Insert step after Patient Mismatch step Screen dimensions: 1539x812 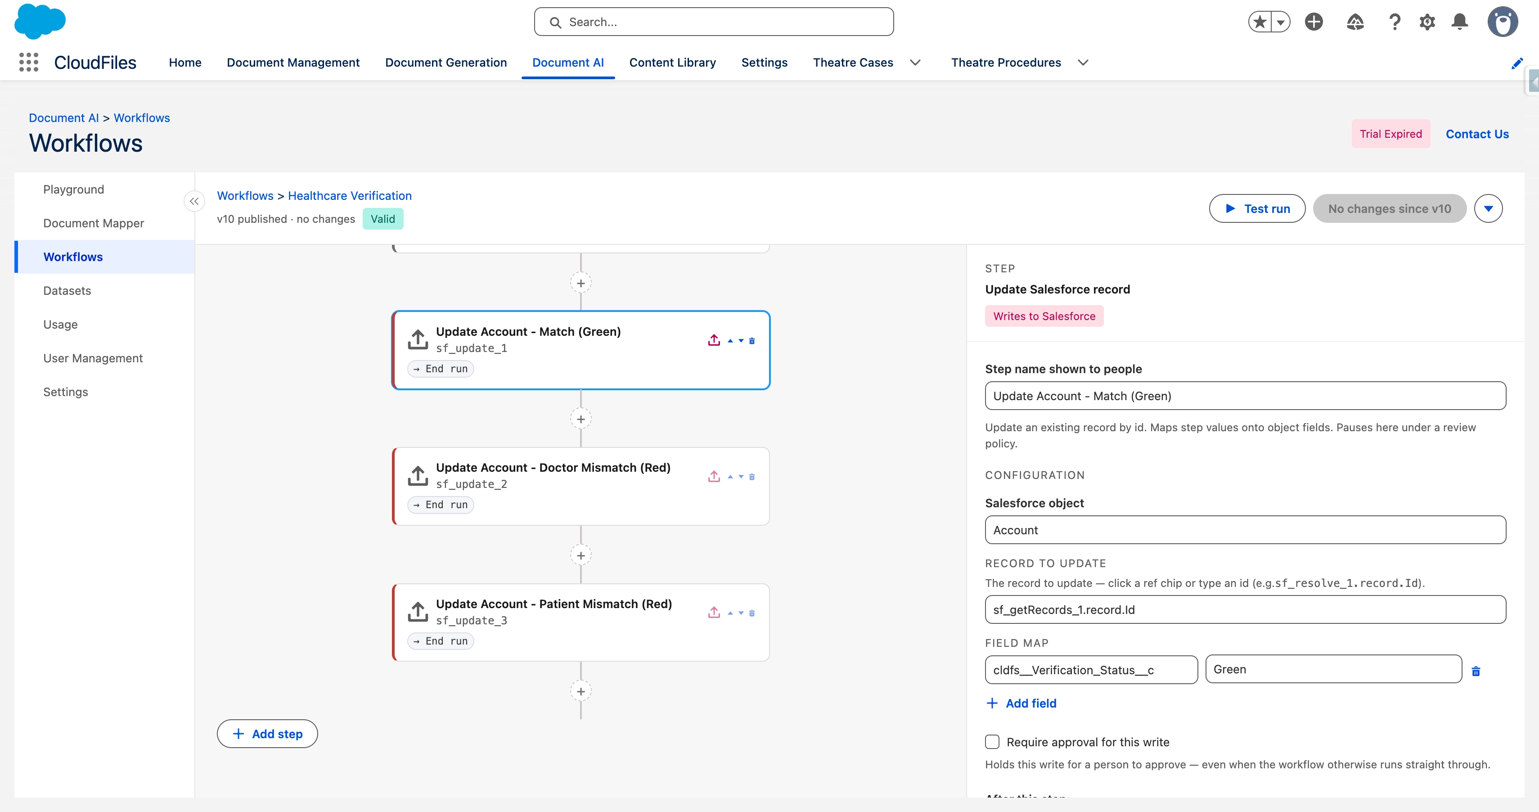click(580, 692)
